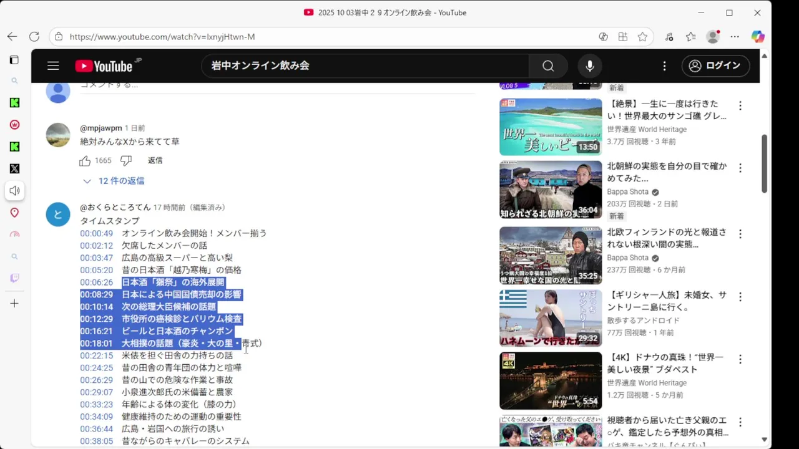This screenshot has width=799, height=449.
Task: Submit search with magnifier button
Action: pos(548,66)
